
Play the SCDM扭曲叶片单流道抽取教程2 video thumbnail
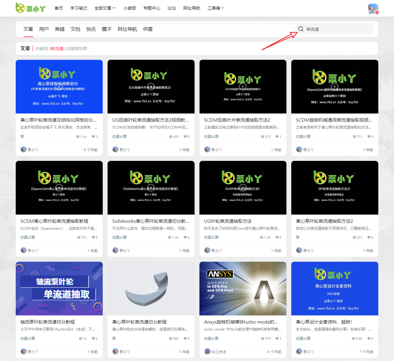[x=243, y=86]
